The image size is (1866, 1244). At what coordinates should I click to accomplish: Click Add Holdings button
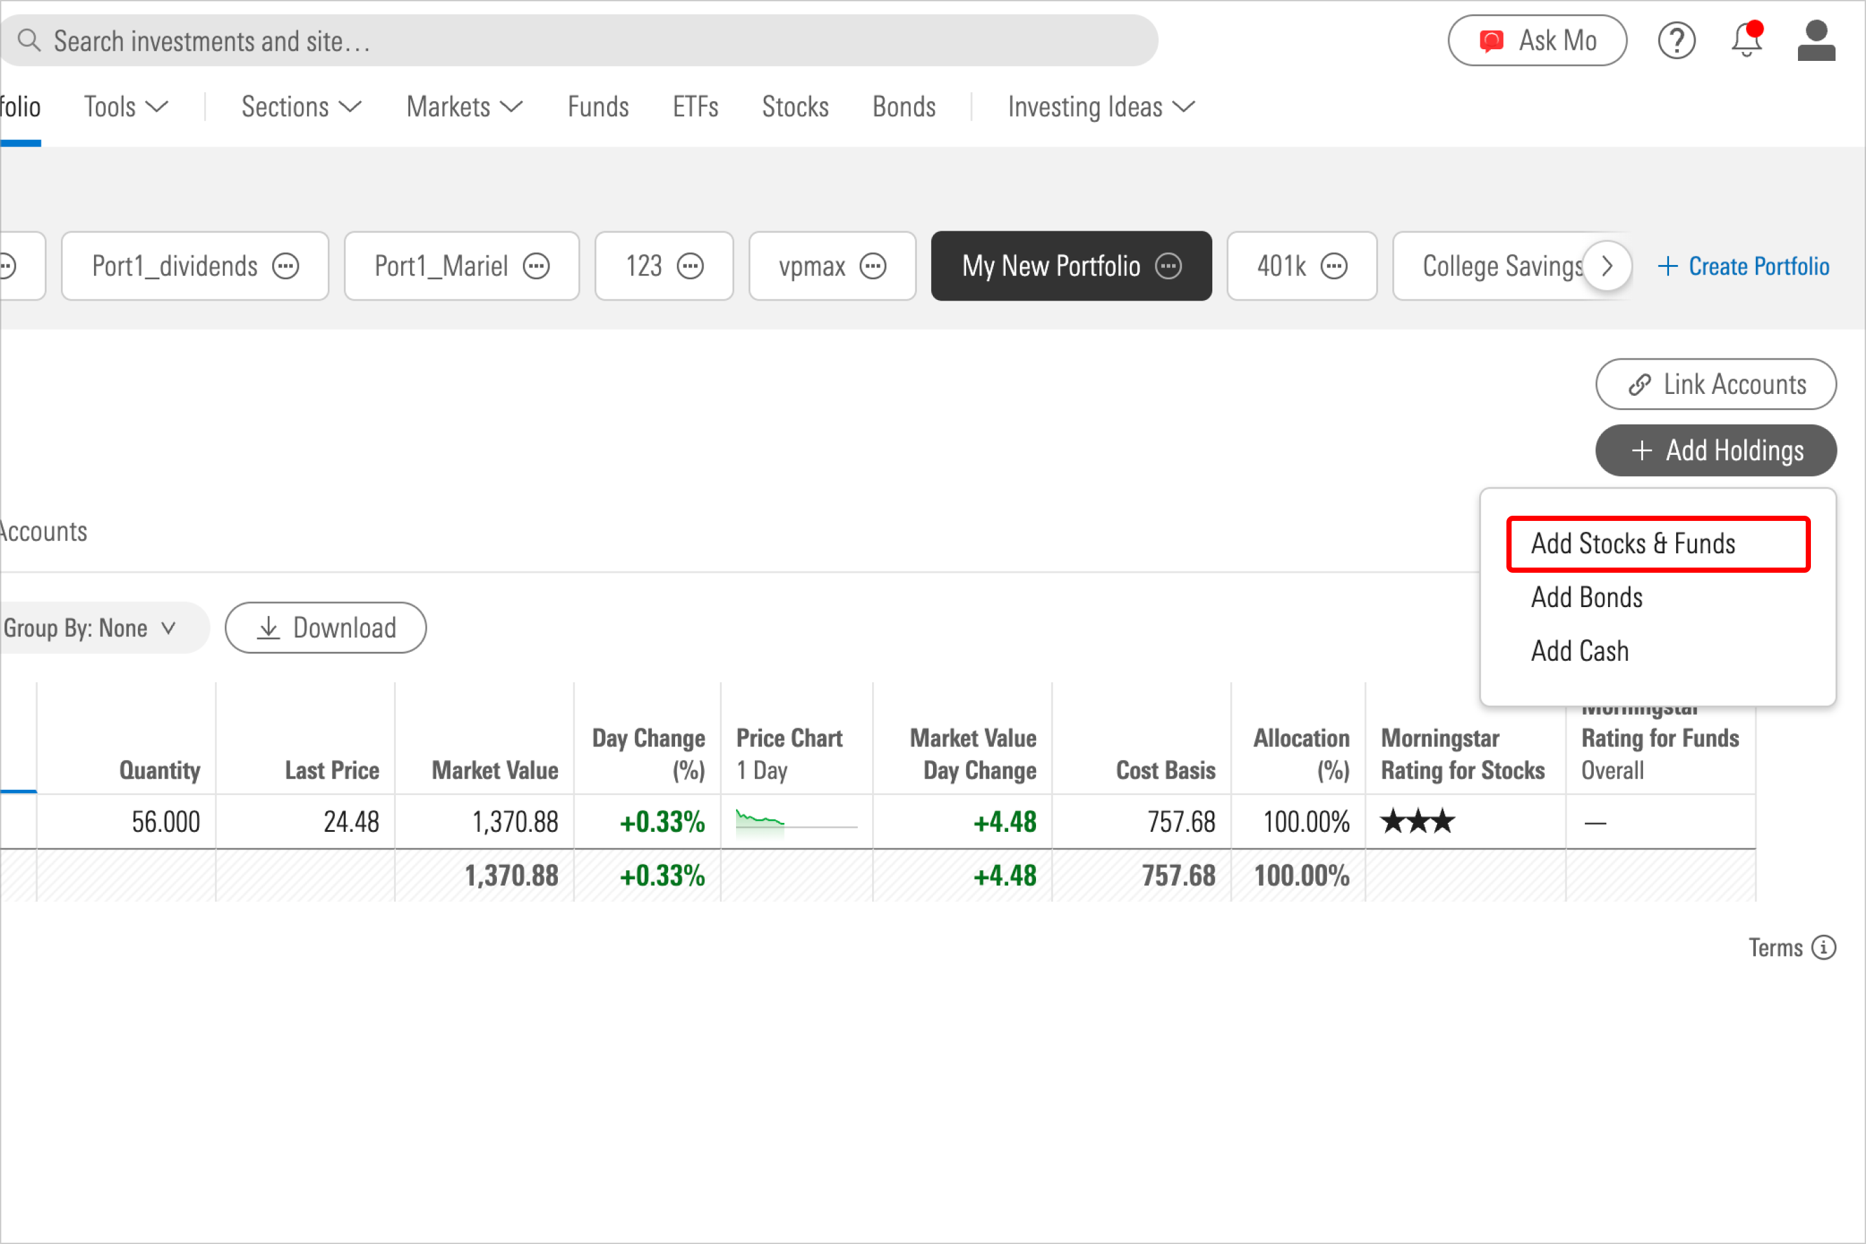(1715, 451)
